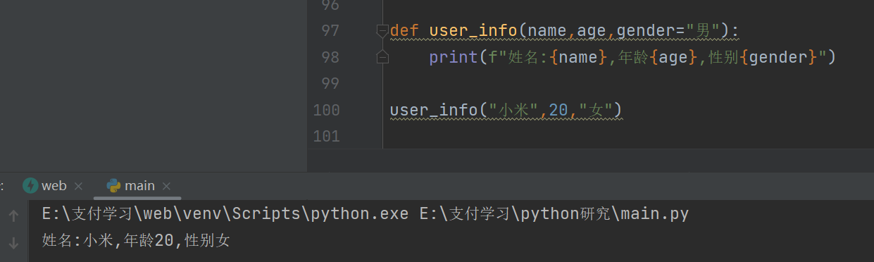
Task: Click line number 101 in gutter
Action: 326,136
